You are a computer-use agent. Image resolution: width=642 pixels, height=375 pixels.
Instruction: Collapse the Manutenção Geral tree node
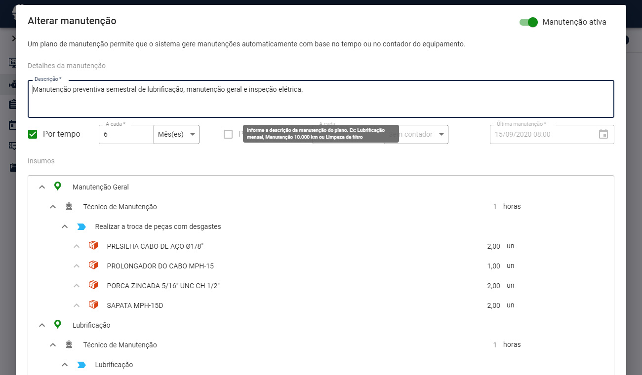point(42,187)
